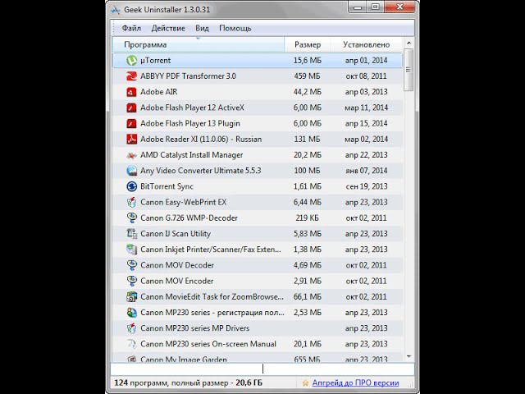The width and height of the screenshot is (525, 394).
Task: Click the Canon MOV Decoder icon
Action: 131,265
